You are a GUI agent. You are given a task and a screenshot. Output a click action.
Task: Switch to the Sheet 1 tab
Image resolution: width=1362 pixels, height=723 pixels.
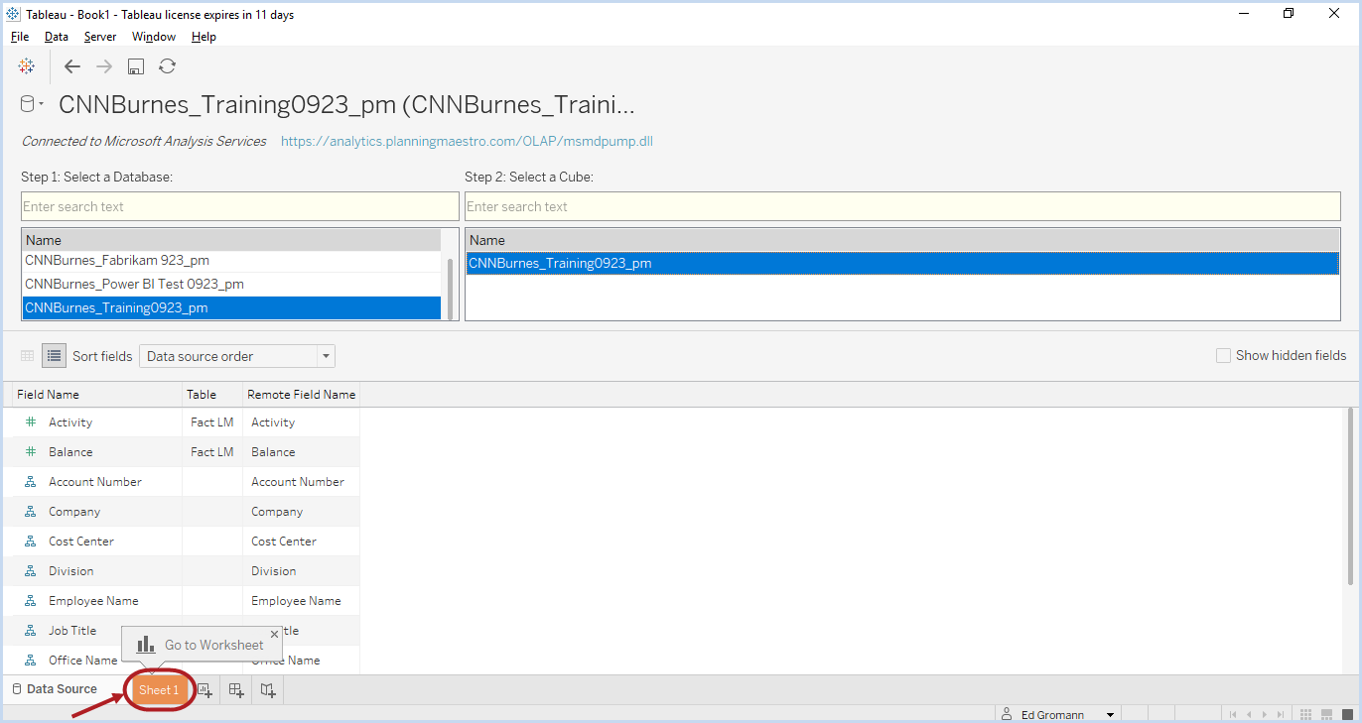tap(159, 690)
